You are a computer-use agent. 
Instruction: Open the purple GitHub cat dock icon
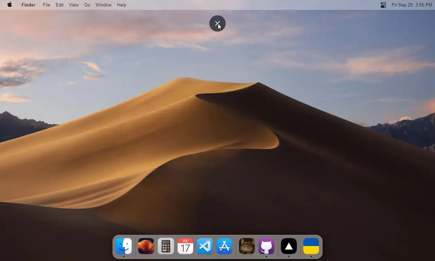(266, 246)
